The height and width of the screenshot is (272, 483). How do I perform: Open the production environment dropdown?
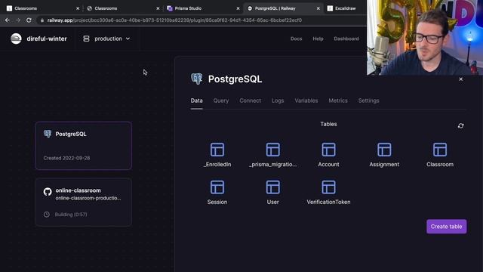106,39
